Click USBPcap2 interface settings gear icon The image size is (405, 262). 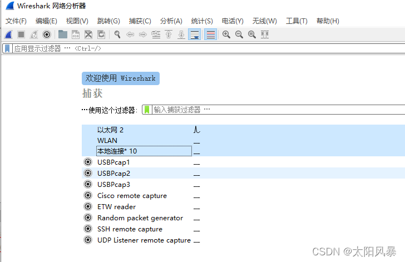tap(88, 173)
